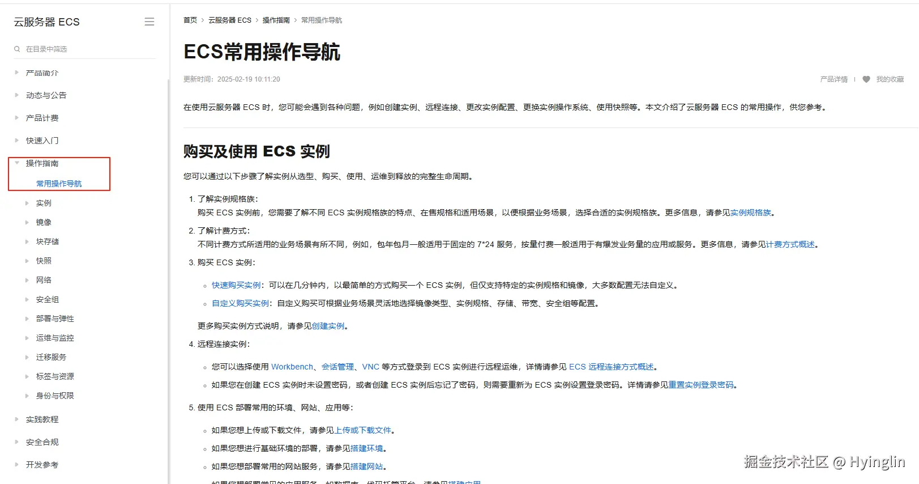Open the 网络 sidebar entry

coord(44,281)
